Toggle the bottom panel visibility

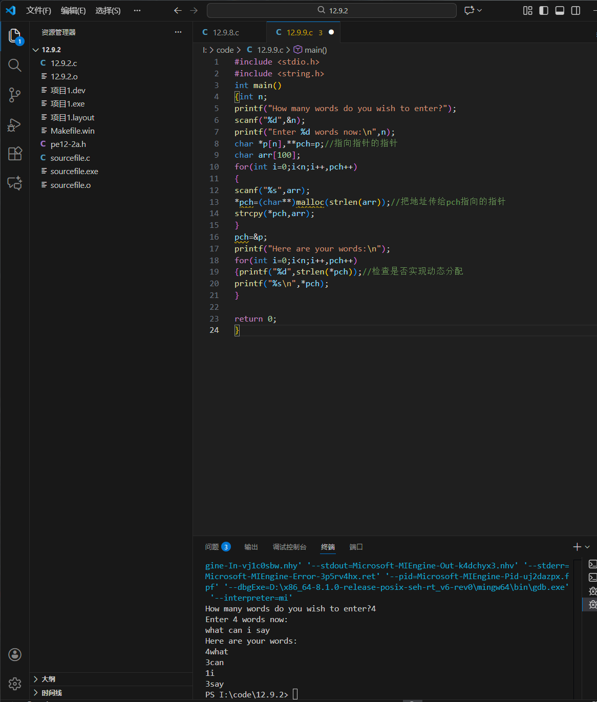560,10
